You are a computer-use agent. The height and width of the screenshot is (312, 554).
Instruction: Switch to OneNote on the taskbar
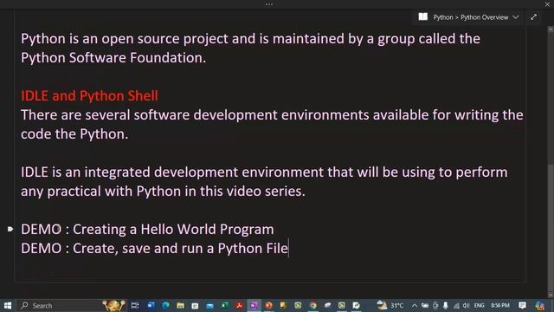point(254,305)
